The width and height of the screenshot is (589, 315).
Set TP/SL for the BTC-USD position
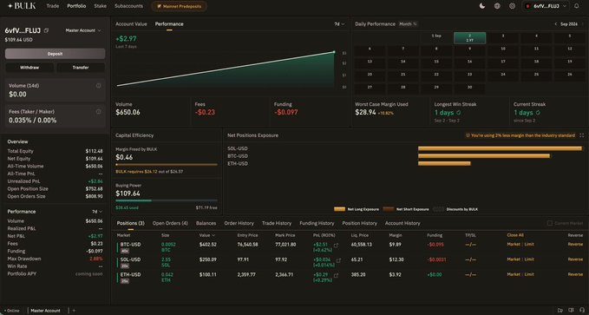tap(470, 245)
